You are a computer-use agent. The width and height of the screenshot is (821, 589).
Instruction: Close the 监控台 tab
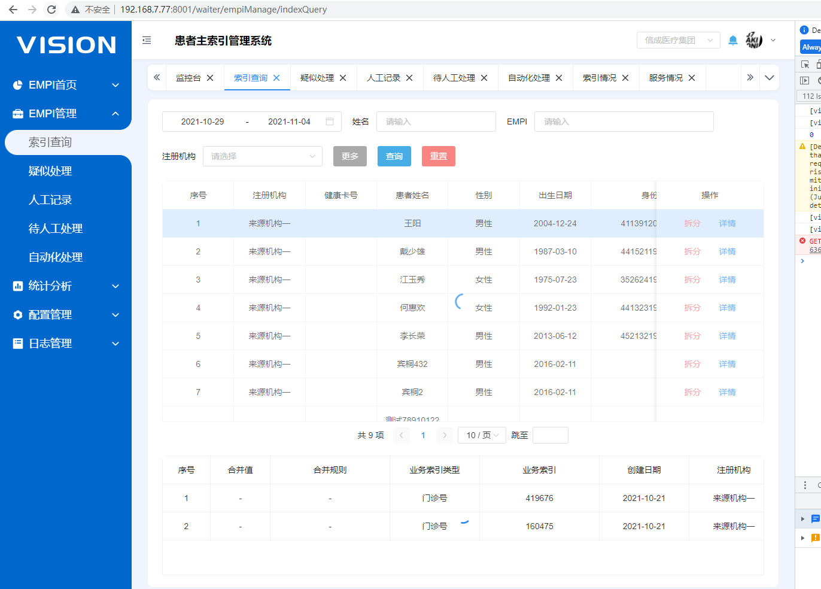pos(210,78)
